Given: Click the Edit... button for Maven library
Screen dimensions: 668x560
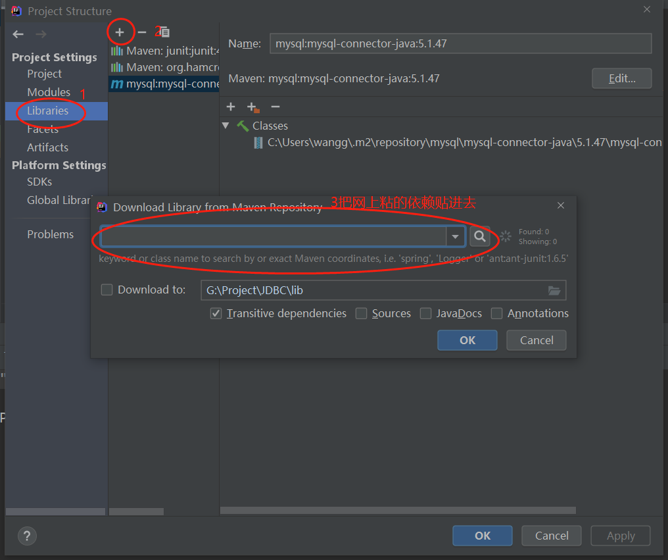Looking at the screenshot, I should pos(621,78).
